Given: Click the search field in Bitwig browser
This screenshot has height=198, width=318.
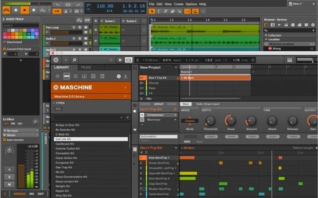Looking at the screenshot, I should click(x=289, y=30).
